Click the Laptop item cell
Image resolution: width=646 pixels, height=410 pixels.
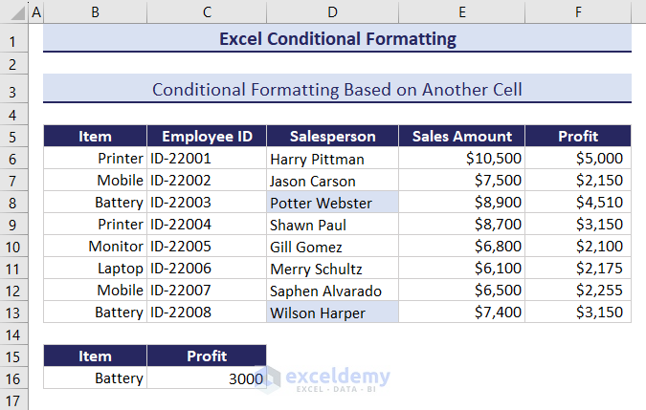(95, 269)
